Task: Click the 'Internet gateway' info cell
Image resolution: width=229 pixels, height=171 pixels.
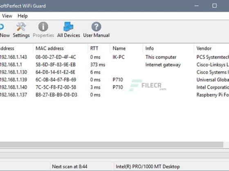Action: (163, 65)
